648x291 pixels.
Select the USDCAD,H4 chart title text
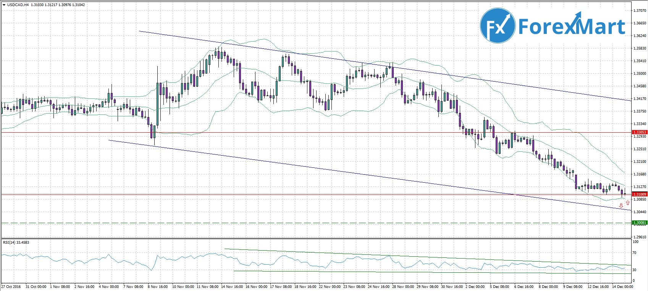[17, 5]
